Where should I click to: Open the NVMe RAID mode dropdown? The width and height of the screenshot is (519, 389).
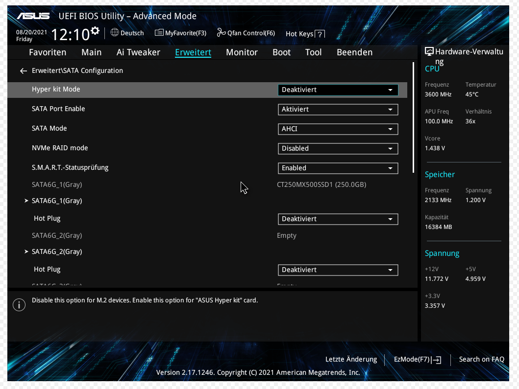pyautogui.click(x=338, y=148)
